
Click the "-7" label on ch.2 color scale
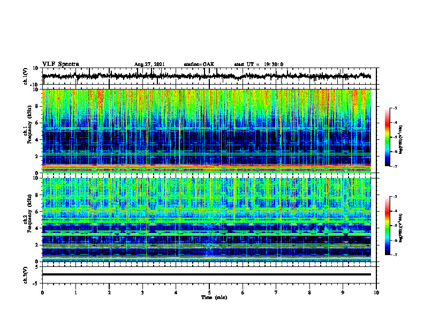tap(395, 255)
